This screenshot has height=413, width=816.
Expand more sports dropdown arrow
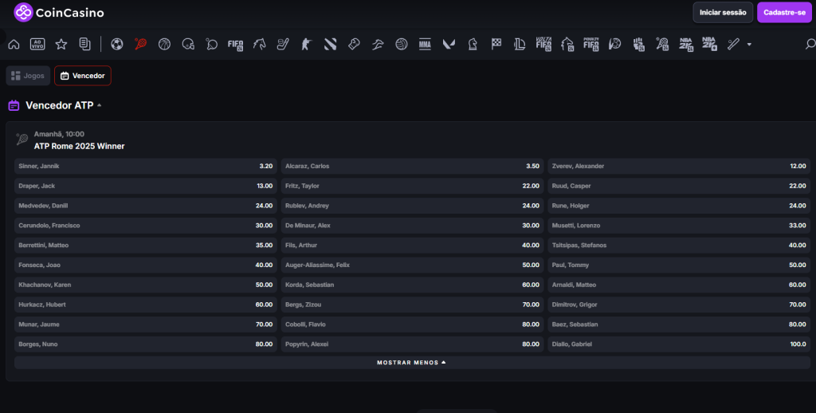749,45
